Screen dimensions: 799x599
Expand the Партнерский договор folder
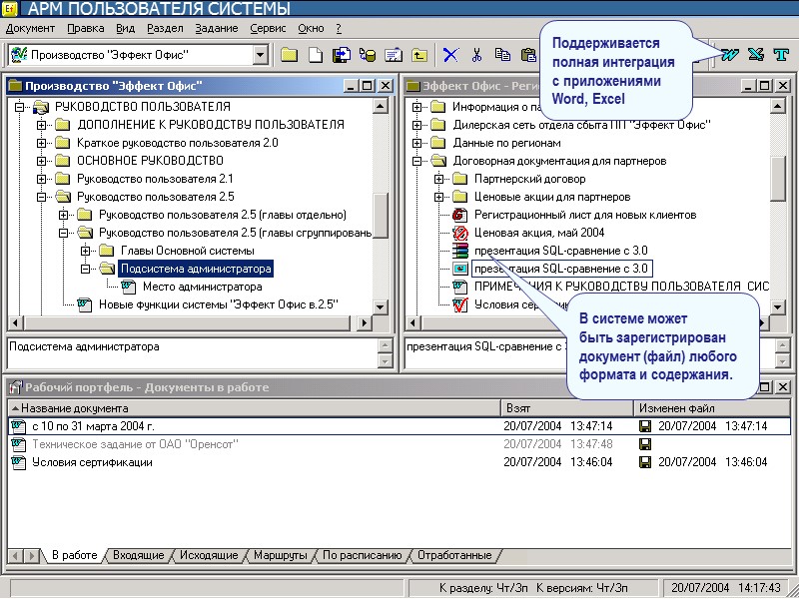coord(438,179)
